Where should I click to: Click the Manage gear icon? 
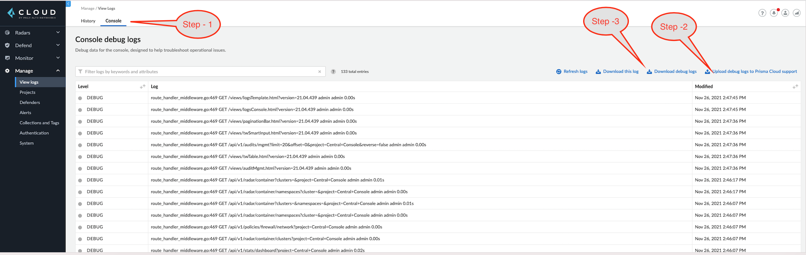[x=7, y=71]
